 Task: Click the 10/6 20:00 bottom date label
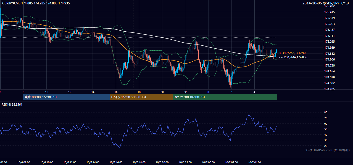click(162, 163)
